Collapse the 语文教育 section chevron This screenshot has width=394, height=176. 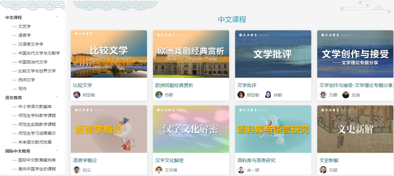tap(57, 97)
